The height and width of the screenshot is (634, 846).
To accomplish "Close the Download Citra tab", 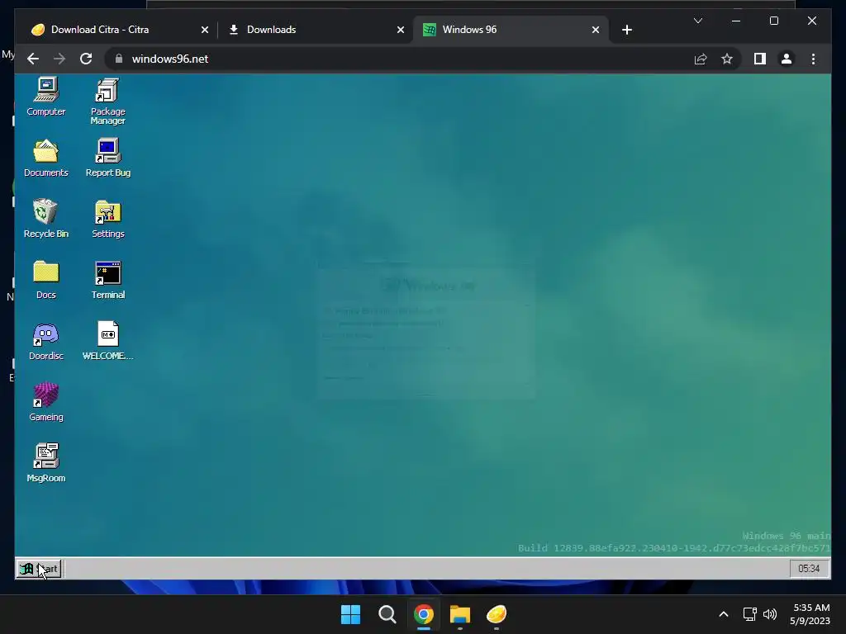I will click(x=205, y=30).
